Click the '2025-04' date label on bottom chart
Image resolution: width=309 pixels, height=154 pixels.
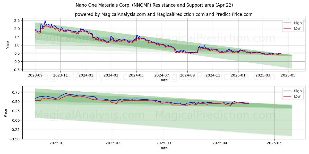point(220,143)
